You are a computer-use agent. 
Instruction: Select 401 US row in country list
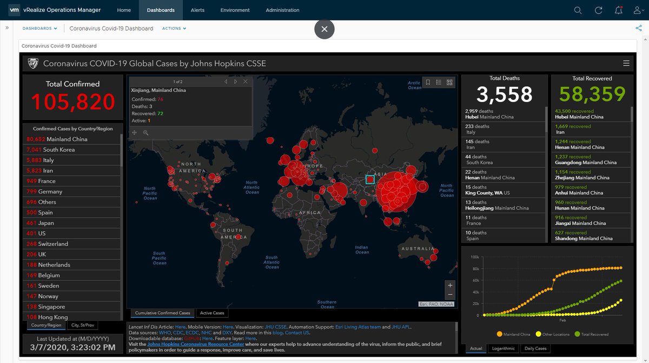(72, 233)
